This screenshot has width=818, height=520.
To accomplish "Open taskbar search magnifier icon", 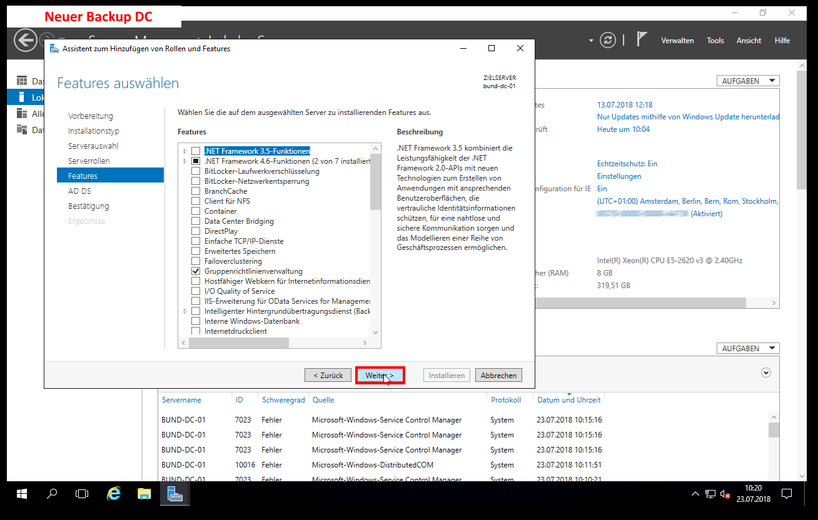I will 53,494.
